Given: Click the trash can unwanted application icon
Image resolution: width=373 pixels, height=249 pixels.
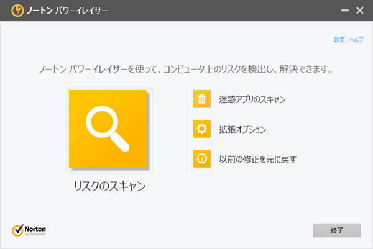Looking at the screenshot, I should click(201, 99).
